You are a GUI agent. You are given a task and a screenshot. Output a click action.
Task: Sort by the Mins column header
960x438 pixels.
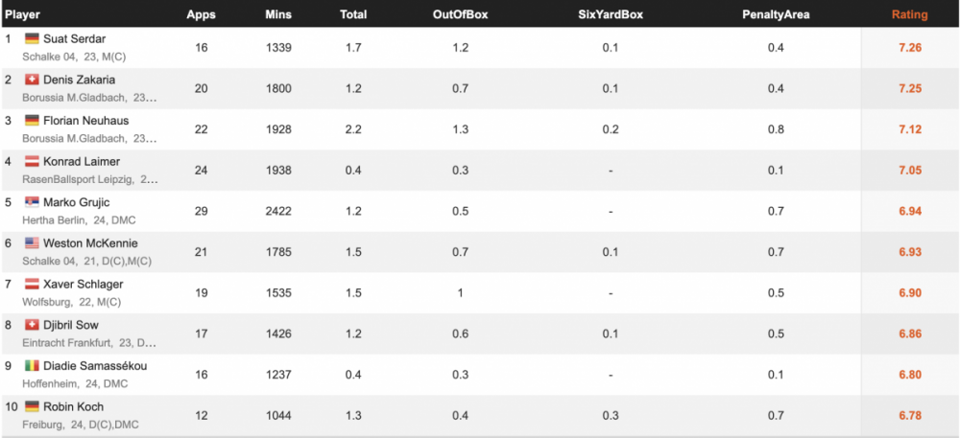(278, 14)
